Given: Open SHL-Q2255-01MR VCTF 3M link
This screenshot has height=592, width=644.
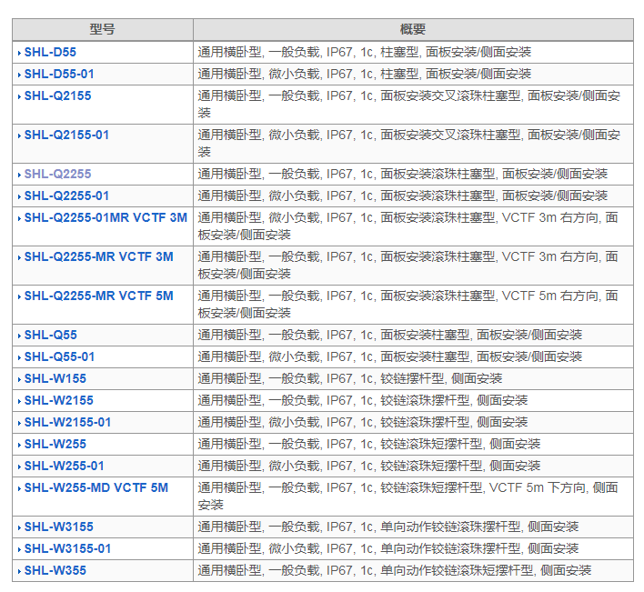Looking at the screenshot, I should pos(106,217).
